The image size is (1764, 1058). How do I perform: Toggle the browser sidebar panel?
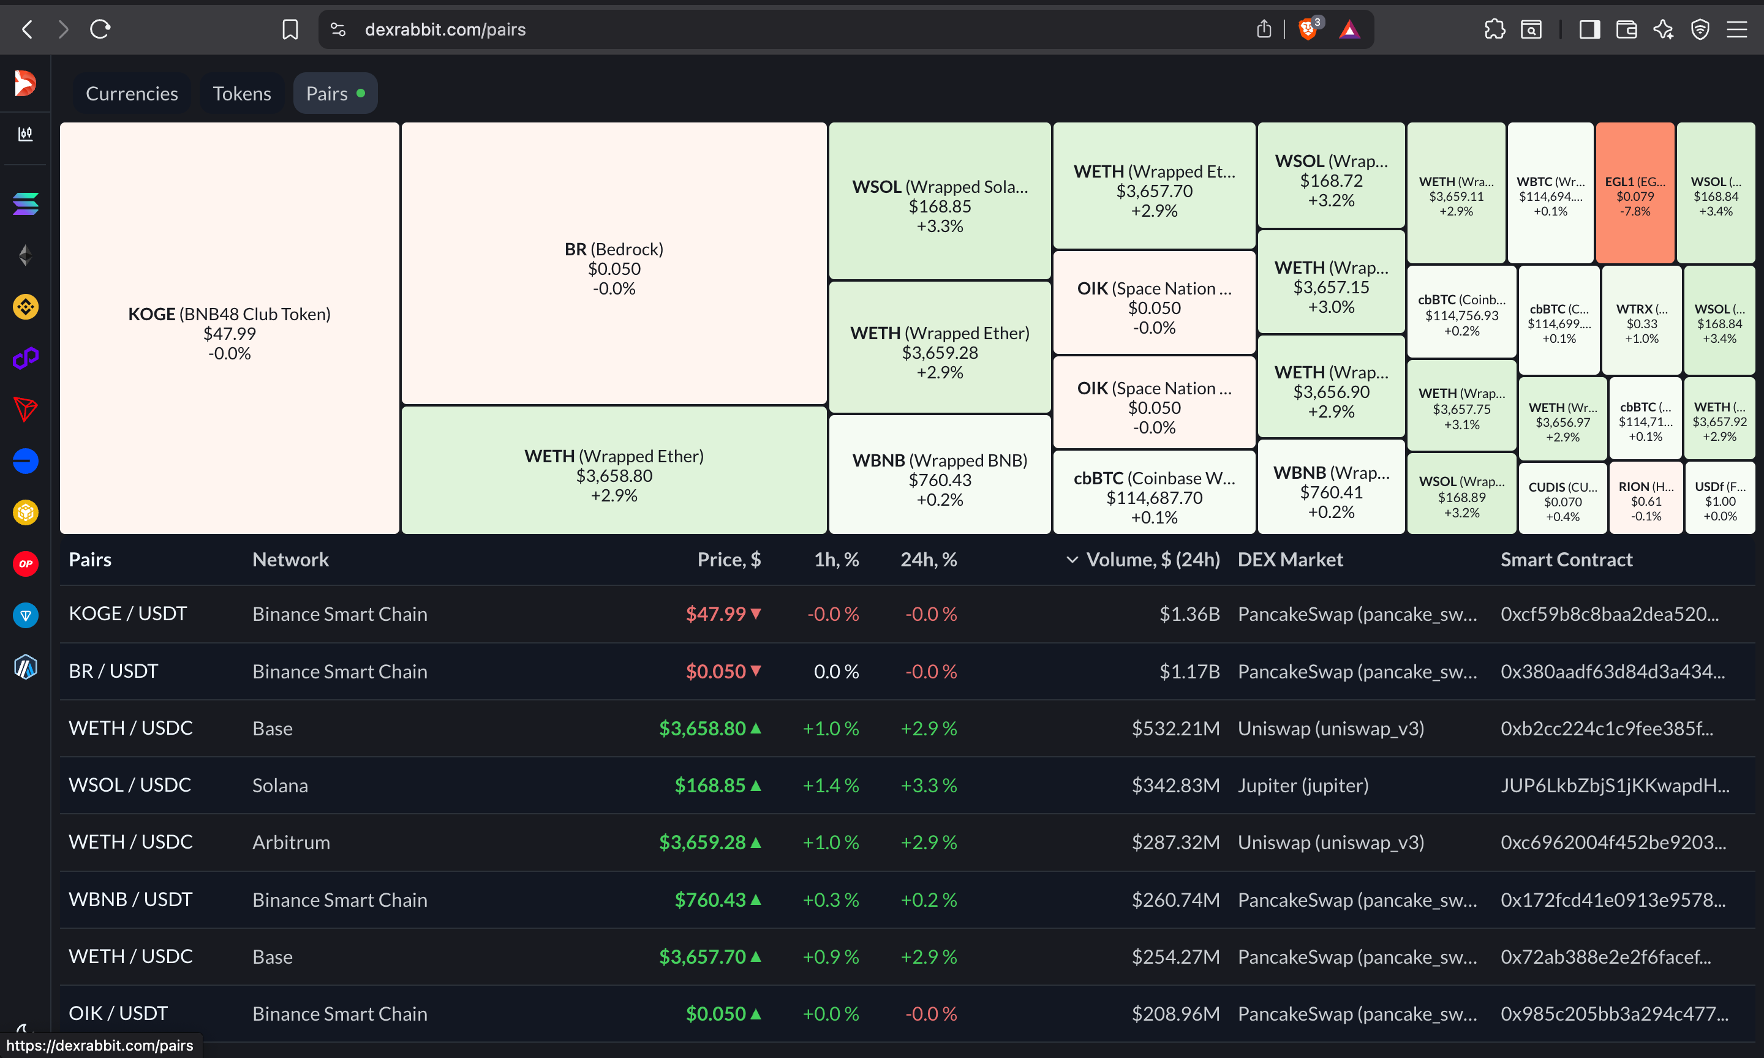[x=1589, y=29]
